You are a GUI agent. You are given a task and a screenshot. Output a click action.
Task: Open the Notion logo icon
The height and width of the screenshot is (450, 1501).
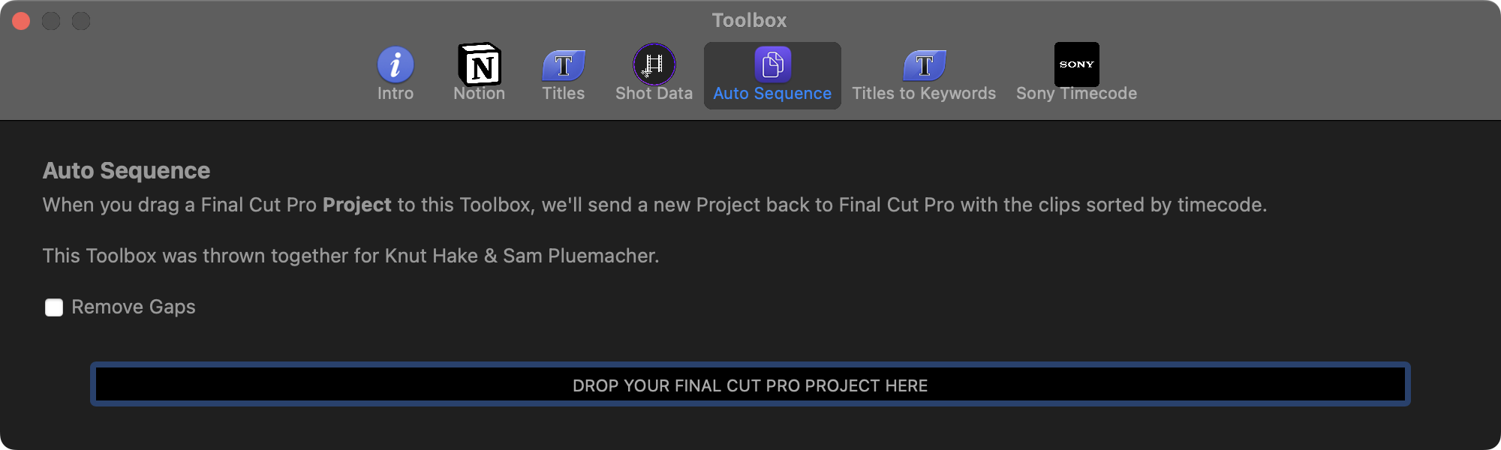coord(480,64)
